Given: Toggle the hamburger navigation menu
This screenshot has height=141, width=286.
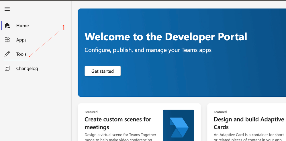Looking at the screenshot, I should (x=7, y=9).
